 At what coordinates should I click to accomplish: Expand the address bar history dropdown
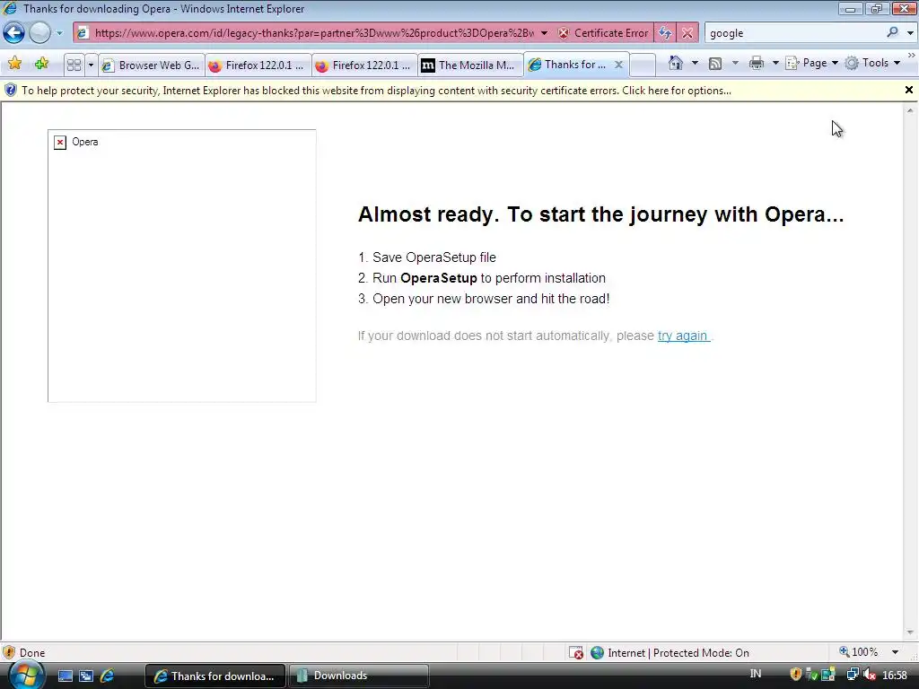coord(545,33)
